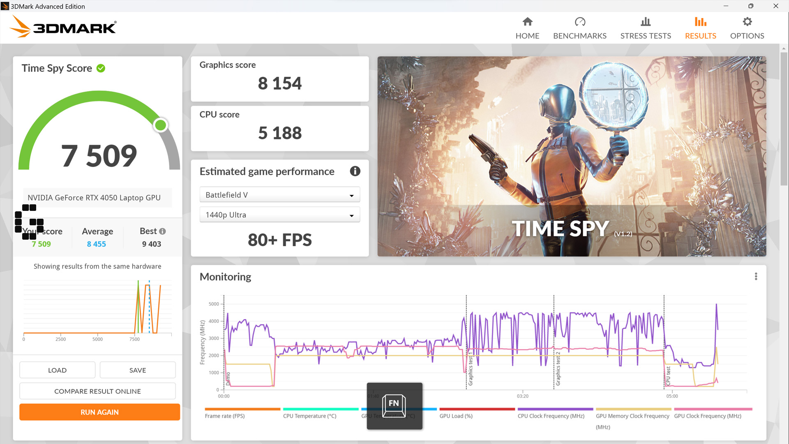The image size is (789, 444).
Task: Click the Graphics test 1 marker
Action: click(471, 369)
